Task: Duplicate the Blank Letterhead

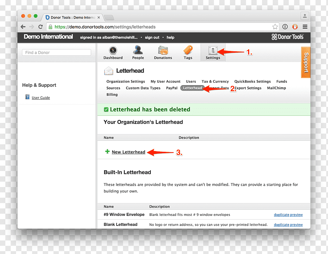Action: [x=281, y=224]
